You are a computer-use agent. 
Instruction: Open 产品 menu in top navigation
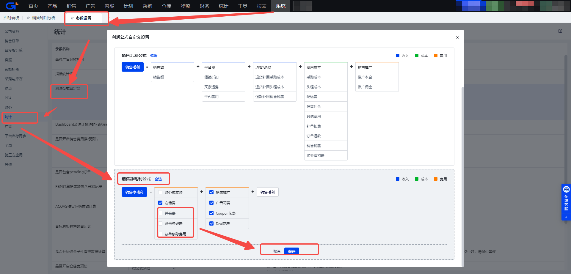click(52, 6)
